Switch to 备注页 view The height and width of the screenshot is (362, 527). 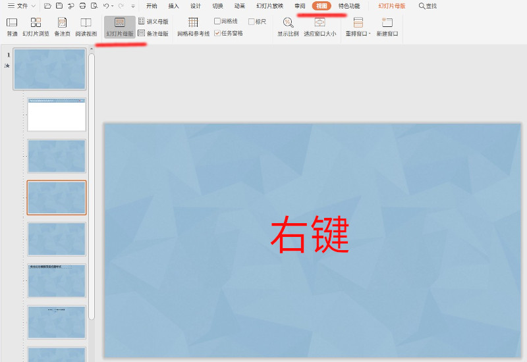(62, 27)
